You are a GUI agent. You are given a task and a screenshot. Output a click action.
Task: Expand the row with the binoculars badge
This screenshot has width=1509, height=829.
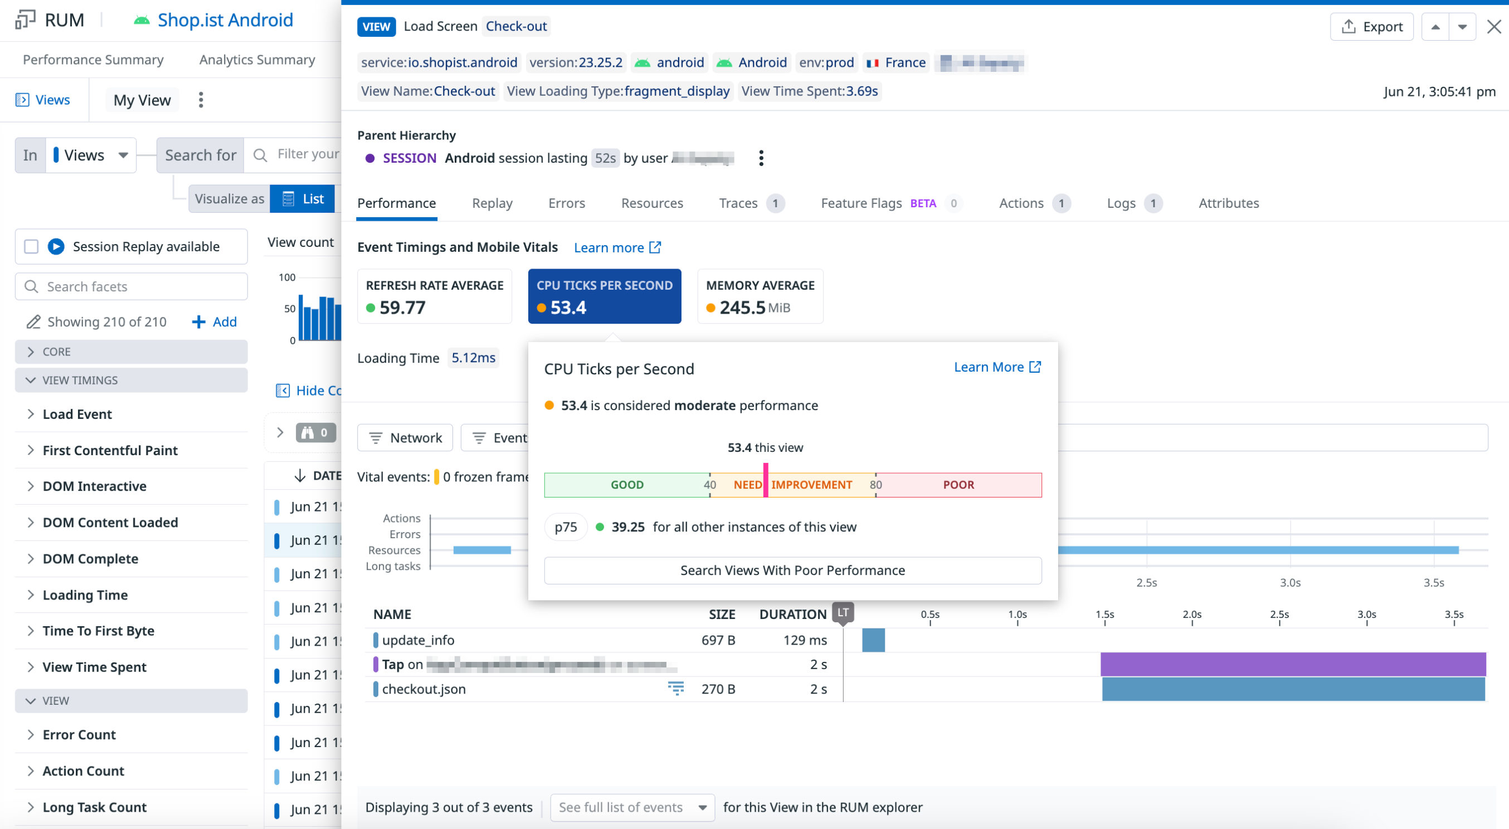tap(280, 432)
